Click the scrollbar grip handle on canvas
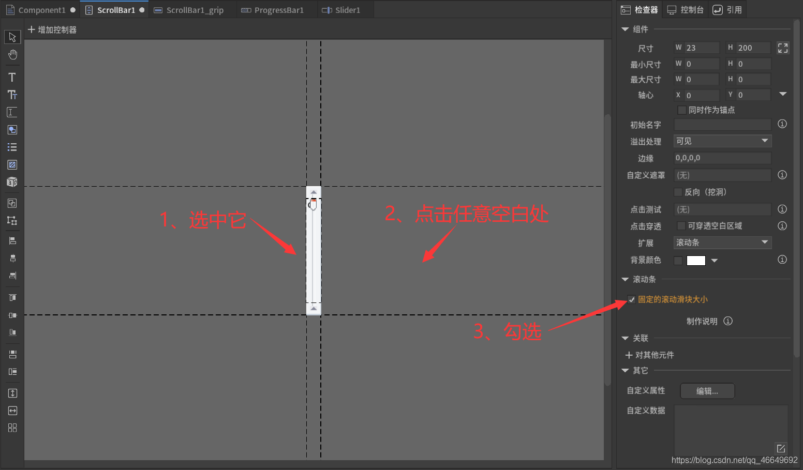803x470 pixels. (313, 205)
